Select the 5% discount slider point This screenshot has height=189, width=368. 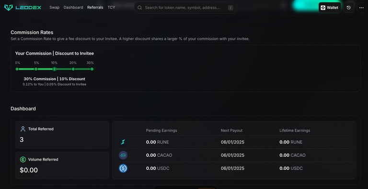[x=36, y=69]
